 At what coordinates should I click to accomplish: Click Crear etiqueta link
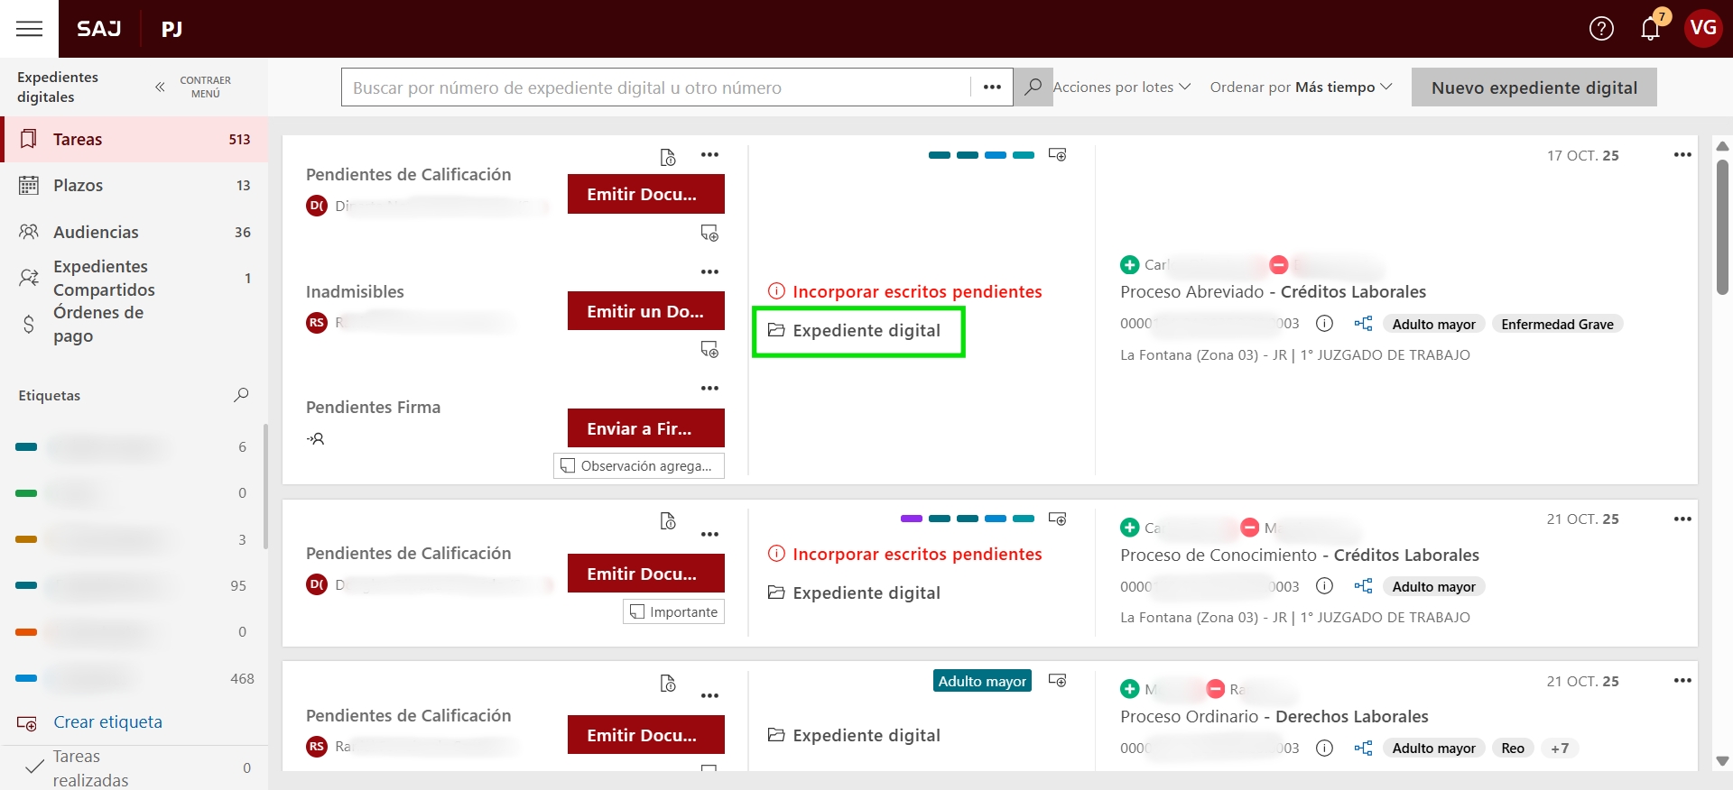coord(107,722)
